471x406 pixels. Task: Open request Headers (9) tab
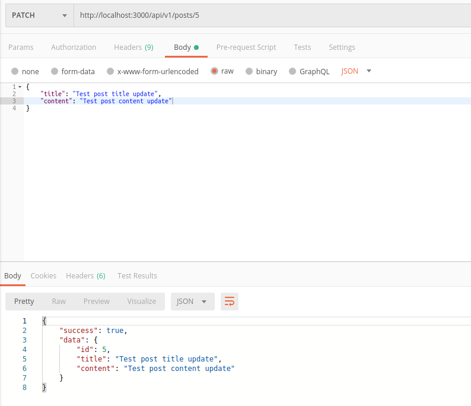tap(133, 47)
